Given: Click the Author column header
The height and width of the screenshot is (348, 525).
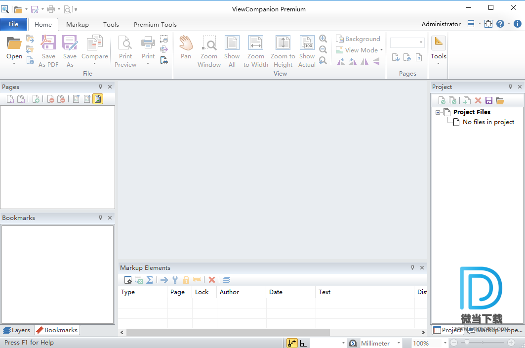Looking at the screenshot, I should tap(242, 292).
